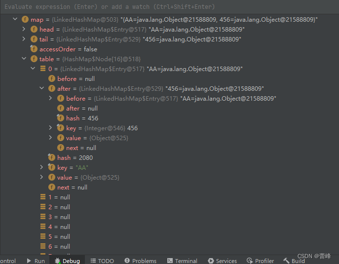Viewport: 339px width, 264px height.
Task: Open the Services tool window tab
Action: pyautogui.click(x=222, y=261)
